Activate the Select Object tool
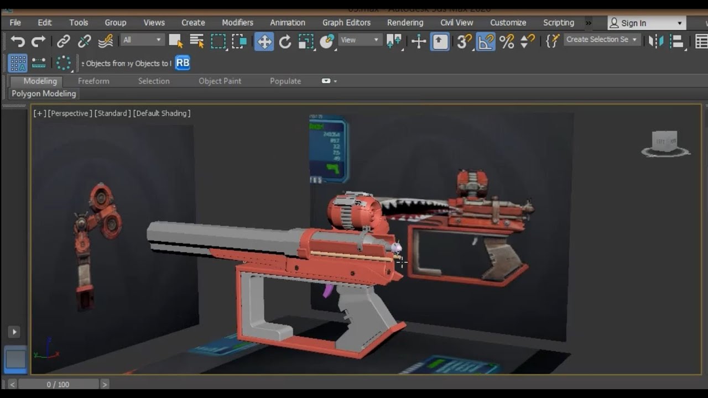Viewport: 708px width, 398px height. coord(176,41)
